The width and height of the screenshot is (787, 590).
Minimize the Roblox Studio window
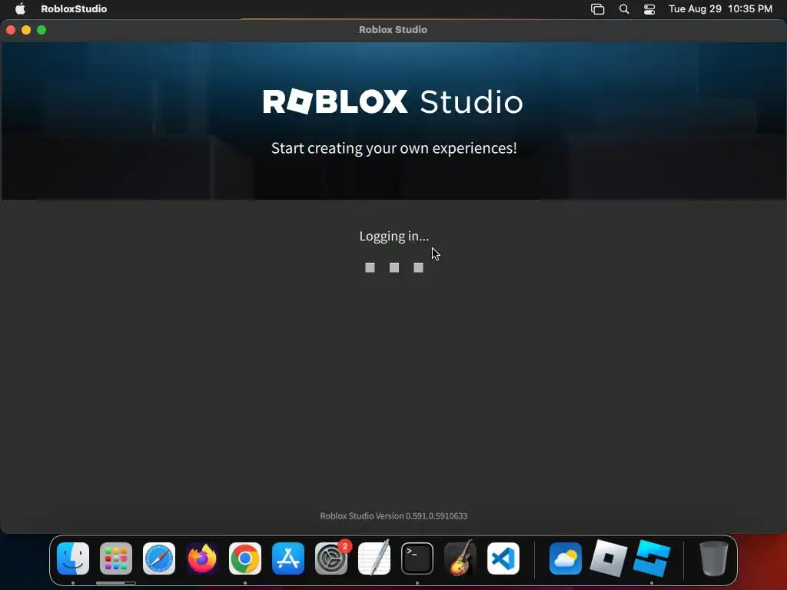(x=26, y=30)
